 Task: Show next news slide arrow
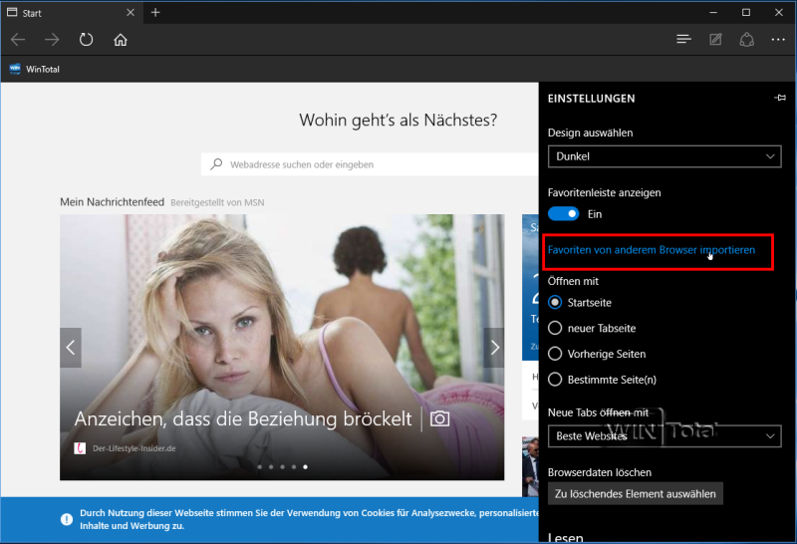click(x=493, y=348)
